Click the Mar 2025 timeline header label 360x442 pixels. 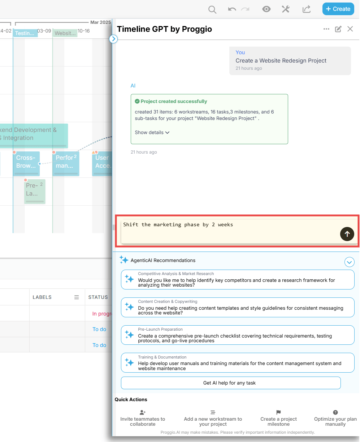click(x=100, y=22)
